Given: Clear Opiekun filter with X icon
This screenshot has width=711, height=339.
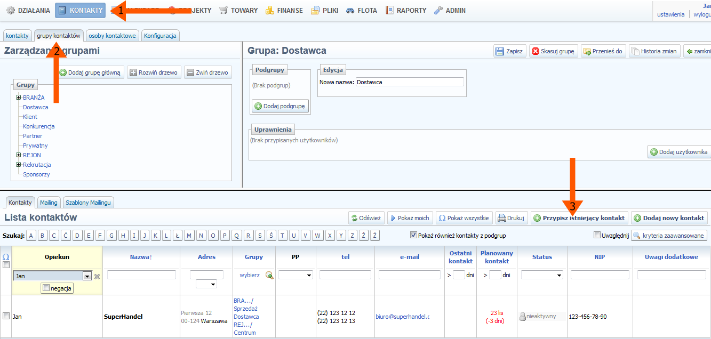Looking at the screenshot, I should [97, 276].
